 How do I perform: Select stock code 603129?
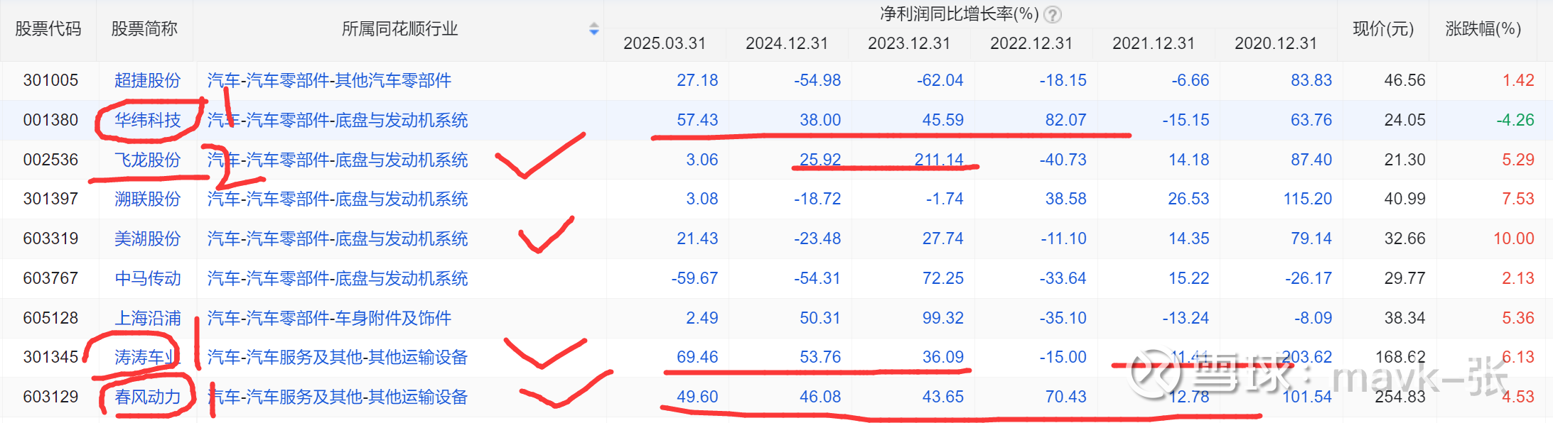click(50, 397)
